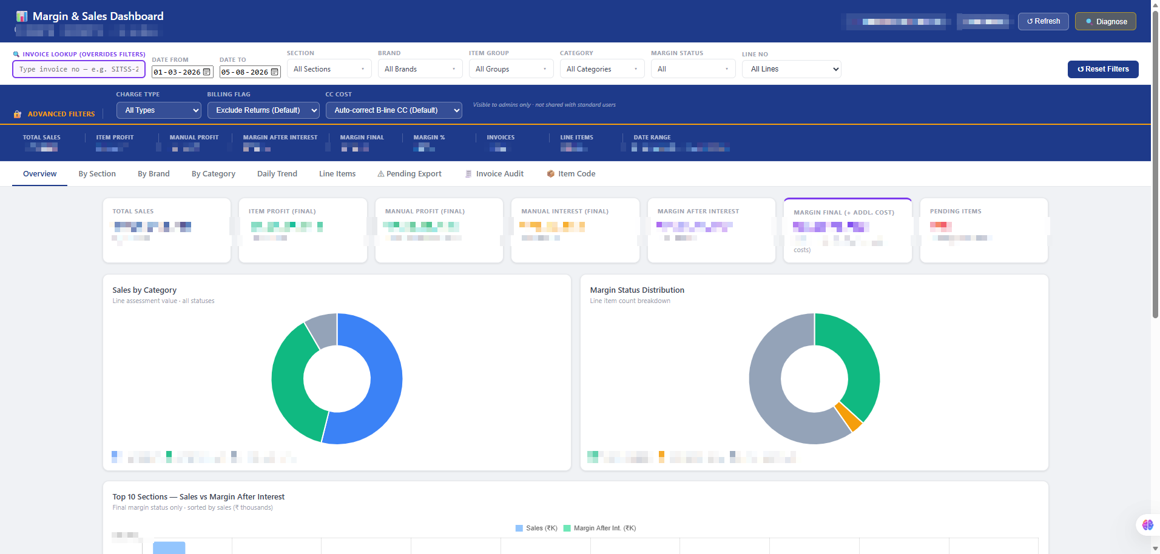
Task: Click the 'Sales by Category' heading
Action: [144, 290]
